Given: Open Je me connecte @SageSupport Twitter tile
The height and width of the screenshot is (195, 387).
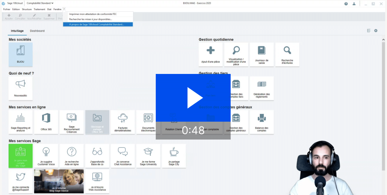Looking at the screenshot, I should coord(21,181).
